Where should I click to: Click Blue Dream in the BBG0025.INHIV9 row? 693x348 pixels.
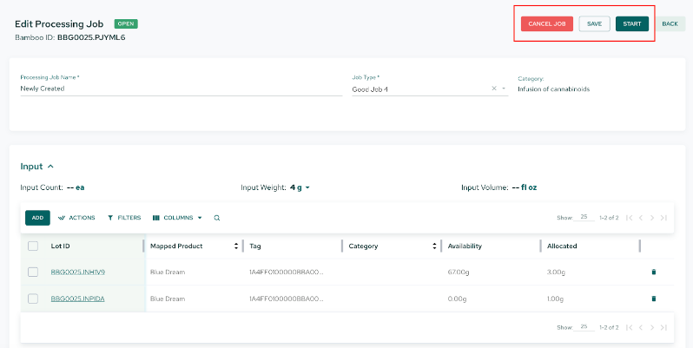[168, 272]
